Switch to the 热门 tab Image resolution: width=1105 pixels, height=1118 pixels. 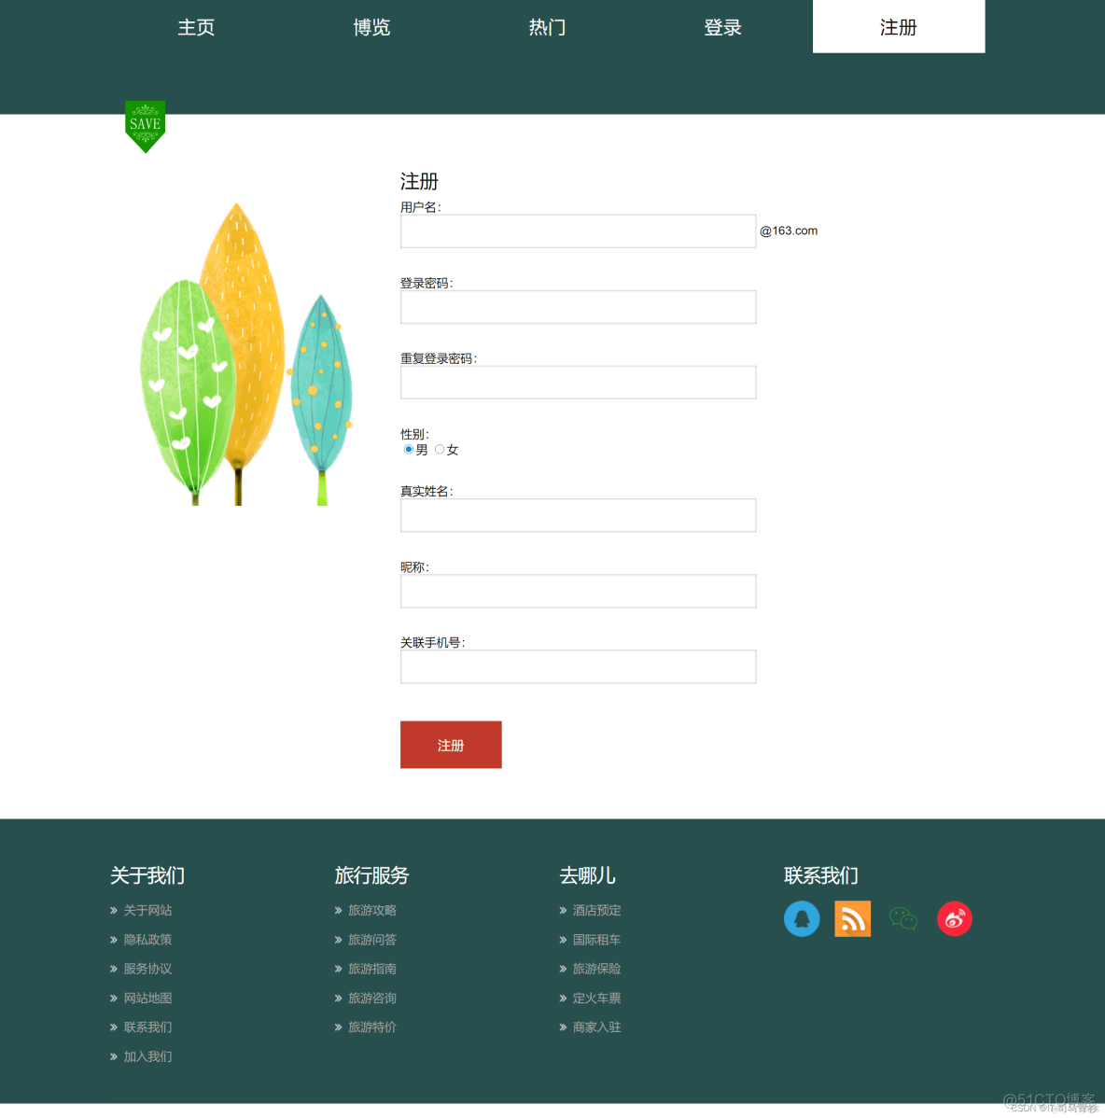click(x=547, y=27)
